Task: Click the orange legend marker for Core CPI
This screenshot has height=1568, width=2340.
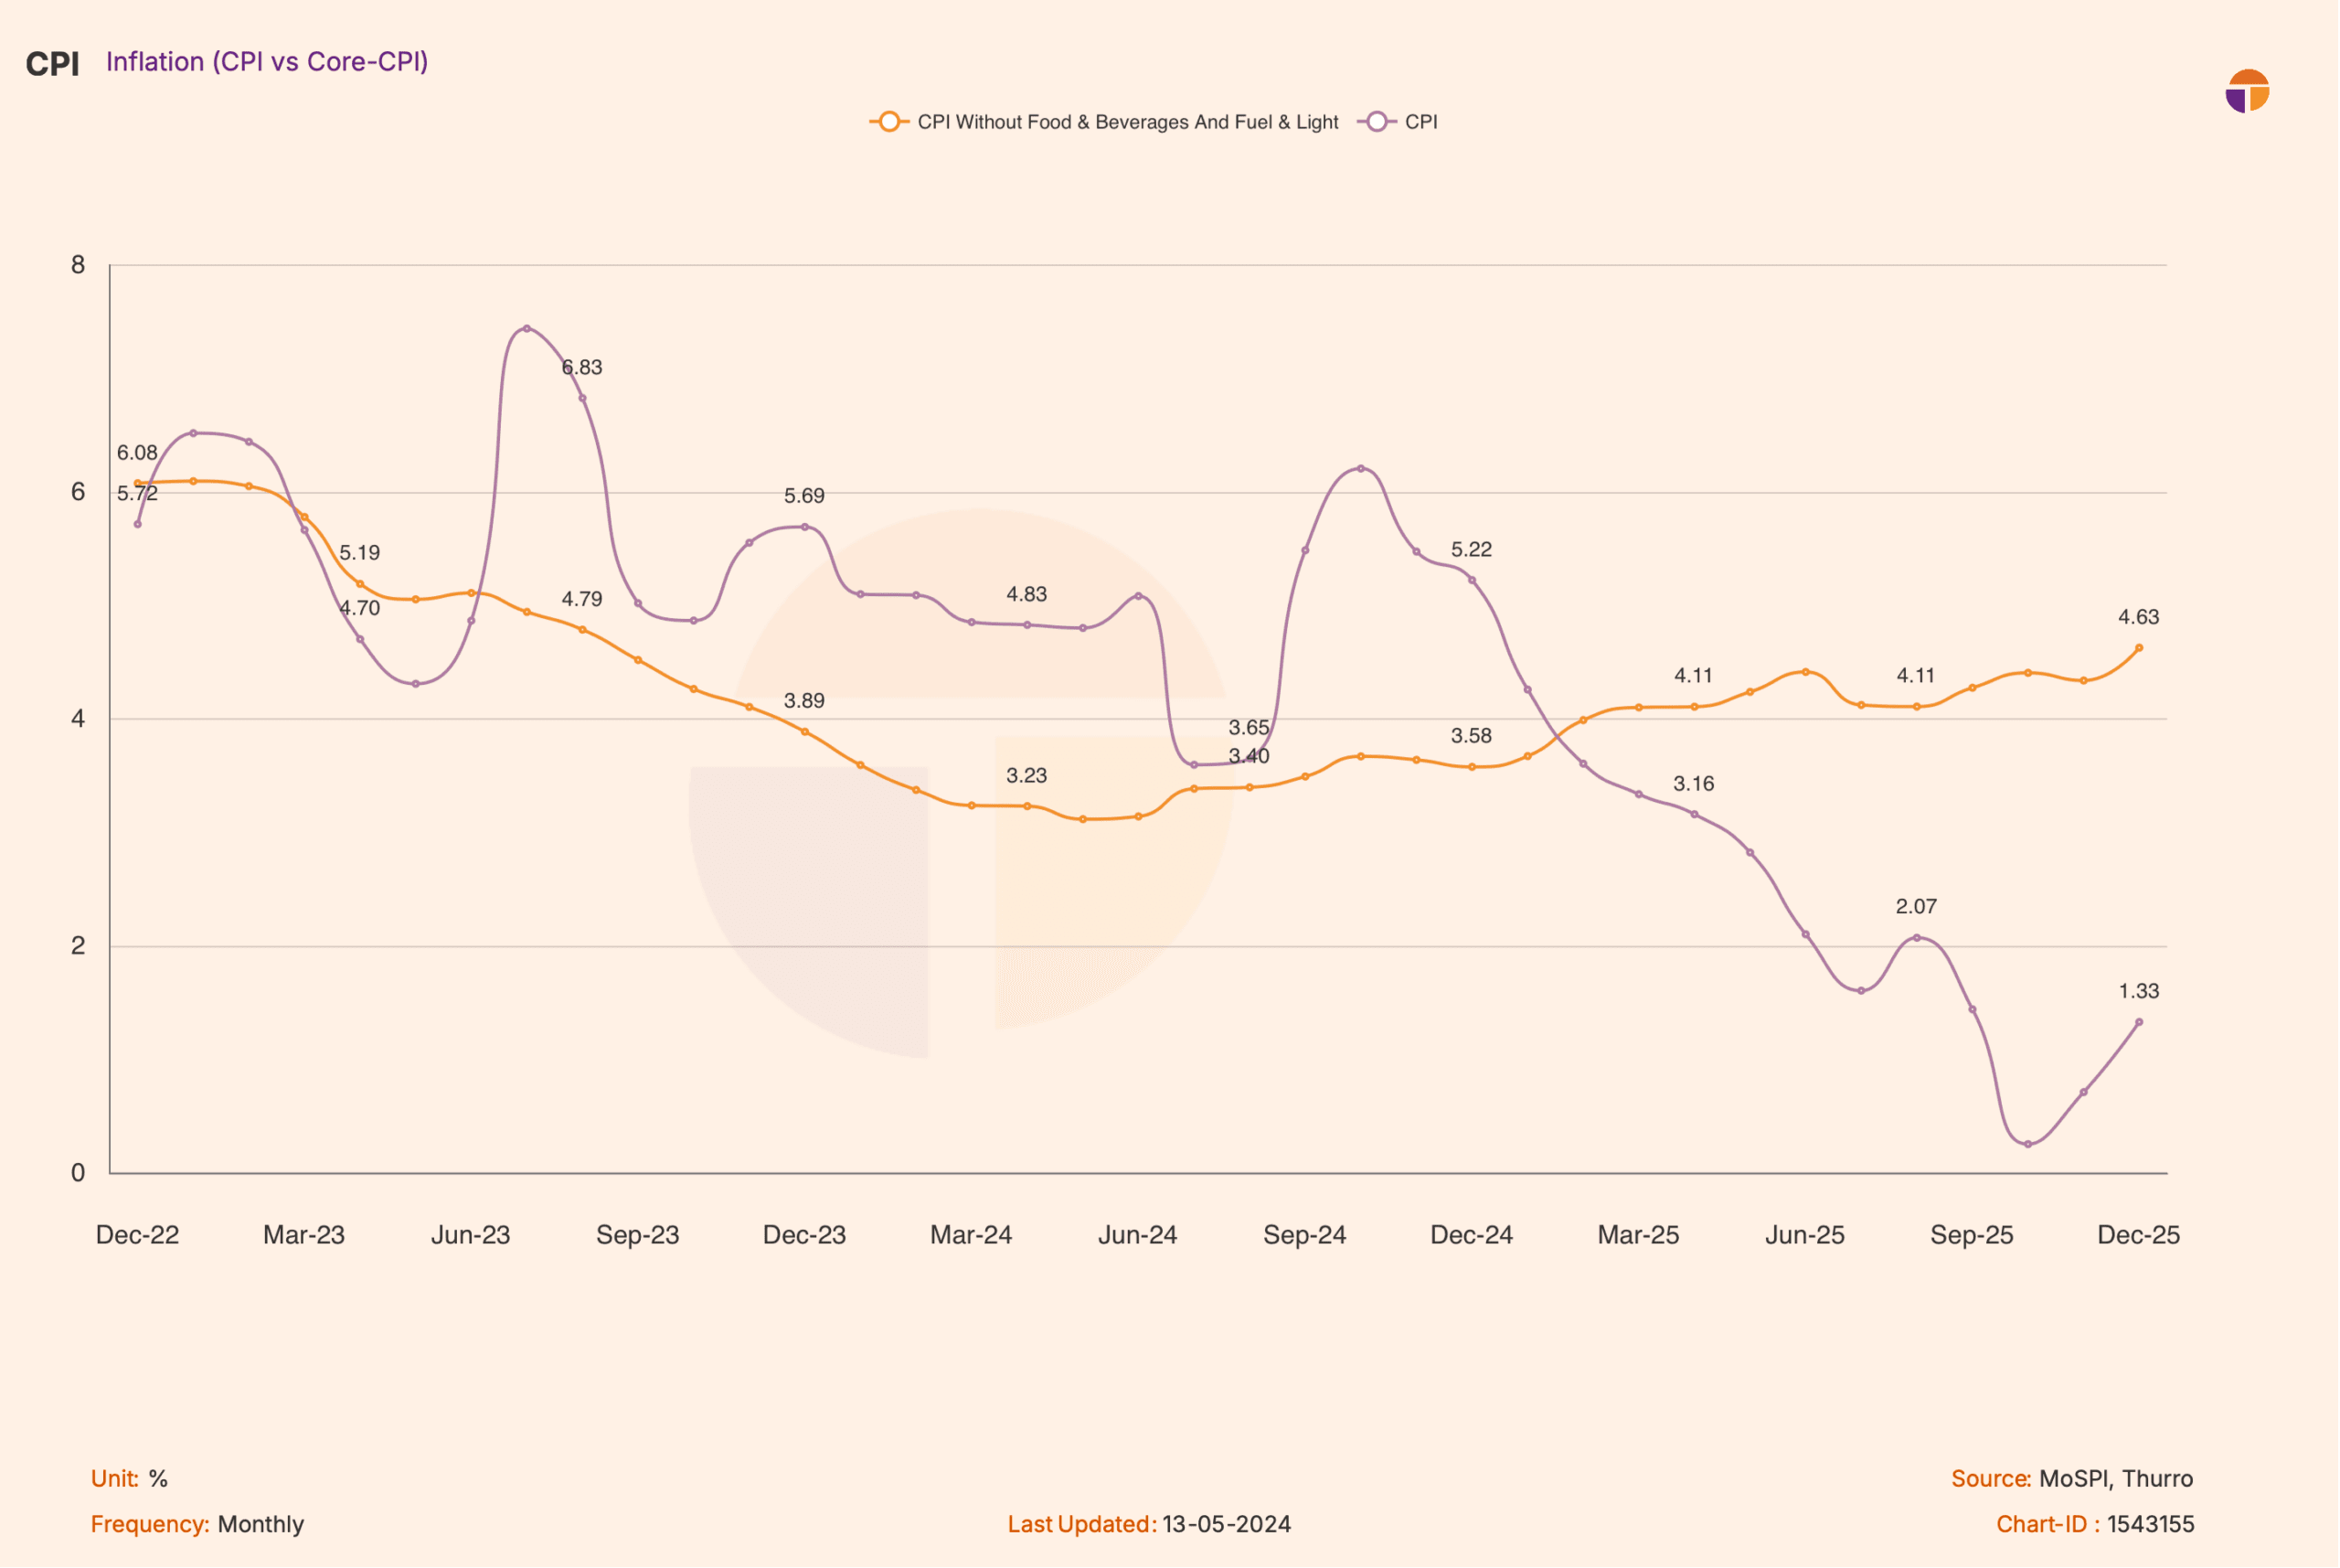Action: click(888, 122)
